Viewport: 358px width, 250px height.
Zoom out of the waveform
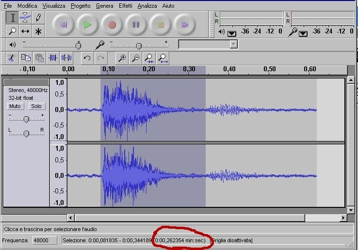(x=136, y=58)
